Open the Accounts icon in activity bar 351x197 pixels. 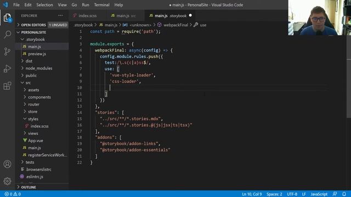(x=7, y=164)
